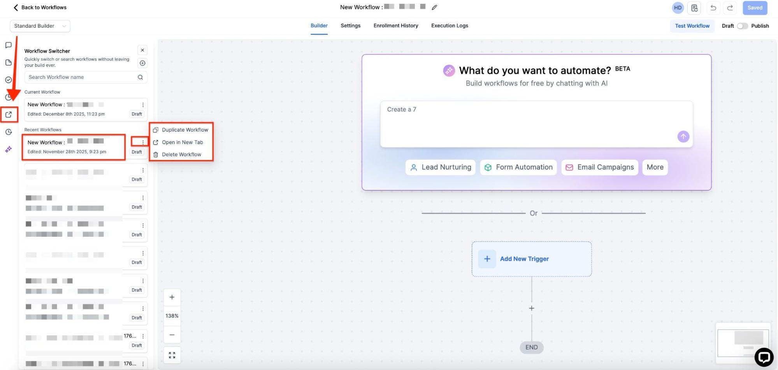Click the pencil icon to rename workflow

(x=434, y=7)
